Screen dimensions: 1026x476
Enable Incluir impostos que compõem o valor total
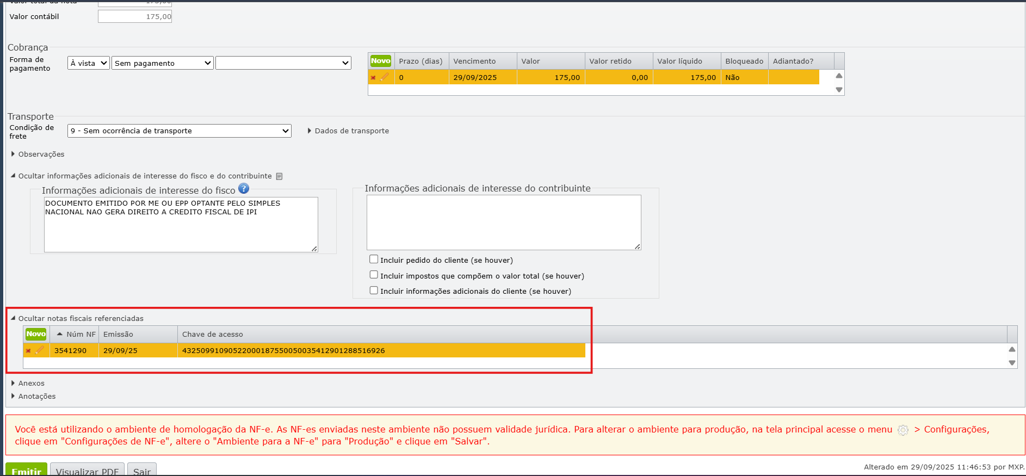[x=374, y=275]
